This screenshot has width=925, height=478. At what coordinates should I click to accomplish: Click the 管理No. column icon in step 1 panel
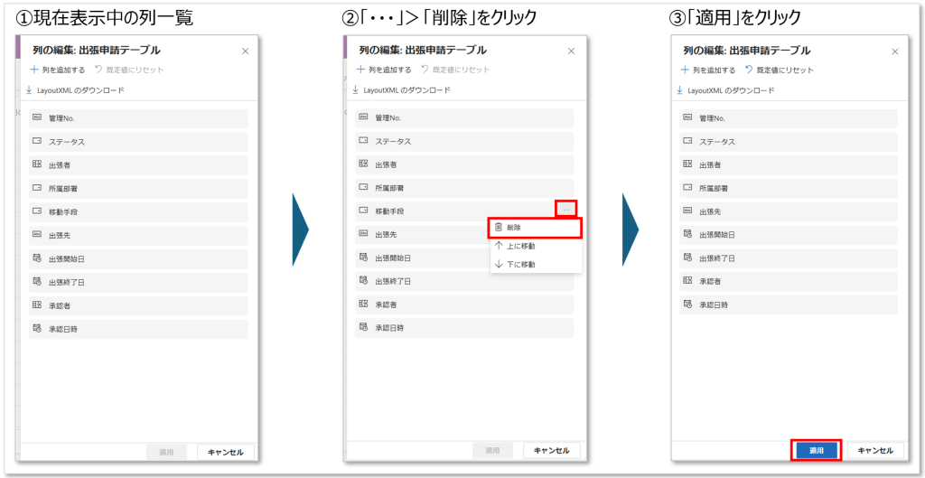(37, 117)
